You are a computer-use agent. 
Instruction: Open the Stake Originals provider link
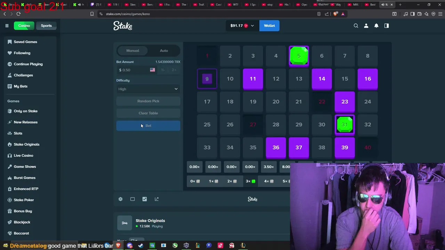[x=150, y=220]
